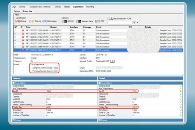This screenshot has width=195, height=130.
Task: Click the critical icon in event row 7
Action: pyautogui.click(x=23, y=31)
